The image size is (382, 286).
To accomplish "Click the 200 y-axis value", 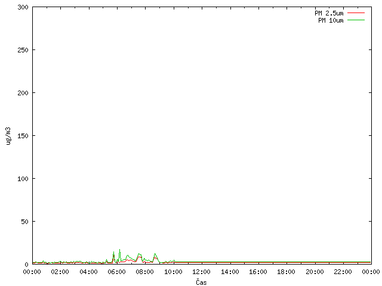I will [23, 93].
